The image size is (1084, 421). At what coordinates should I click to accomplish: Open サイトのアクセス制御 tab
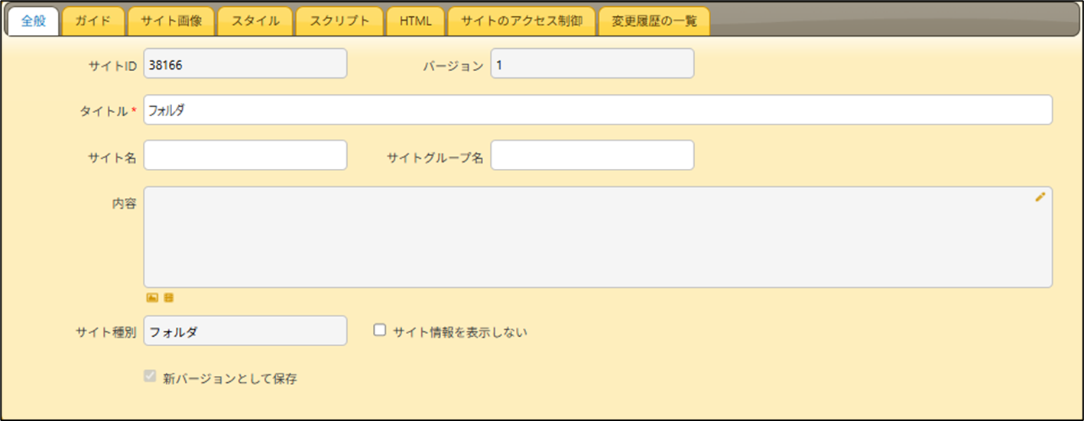[x=522, y=21]
